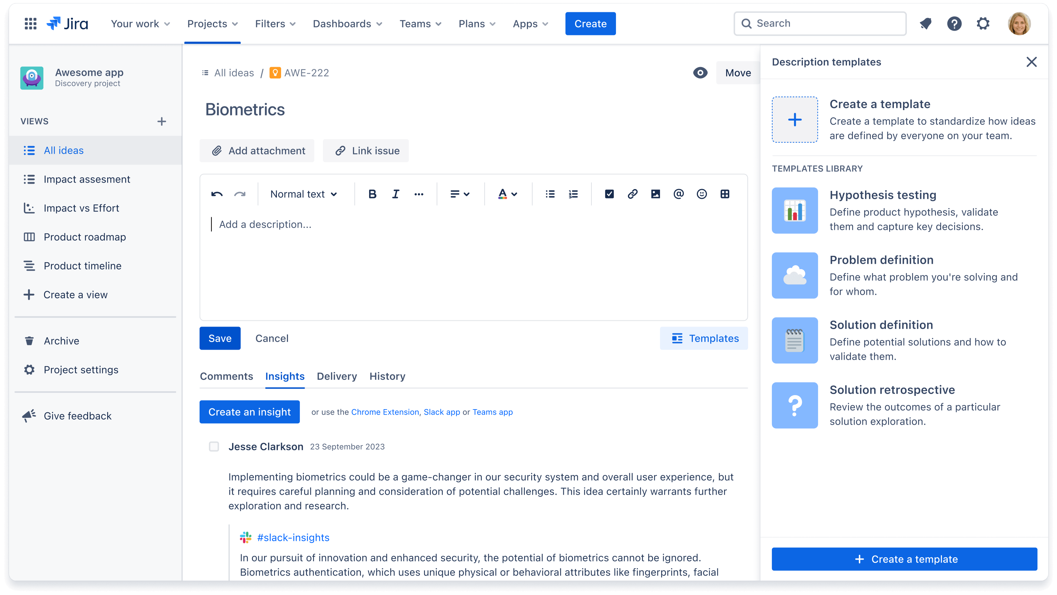This screenshot has width=1057, height=595.
Task: Click the more options ellipsis icon
Action: point(419,194)
